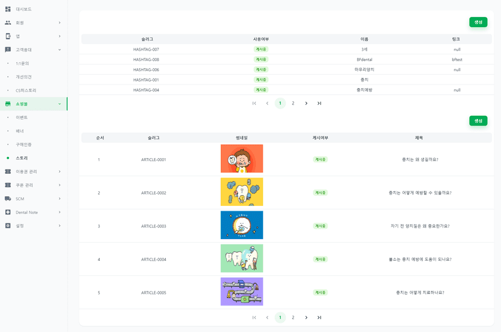Expand the 쿠폰 관리 submenu arrow
This screenshot has width=501, height=332.
point(59,185)
